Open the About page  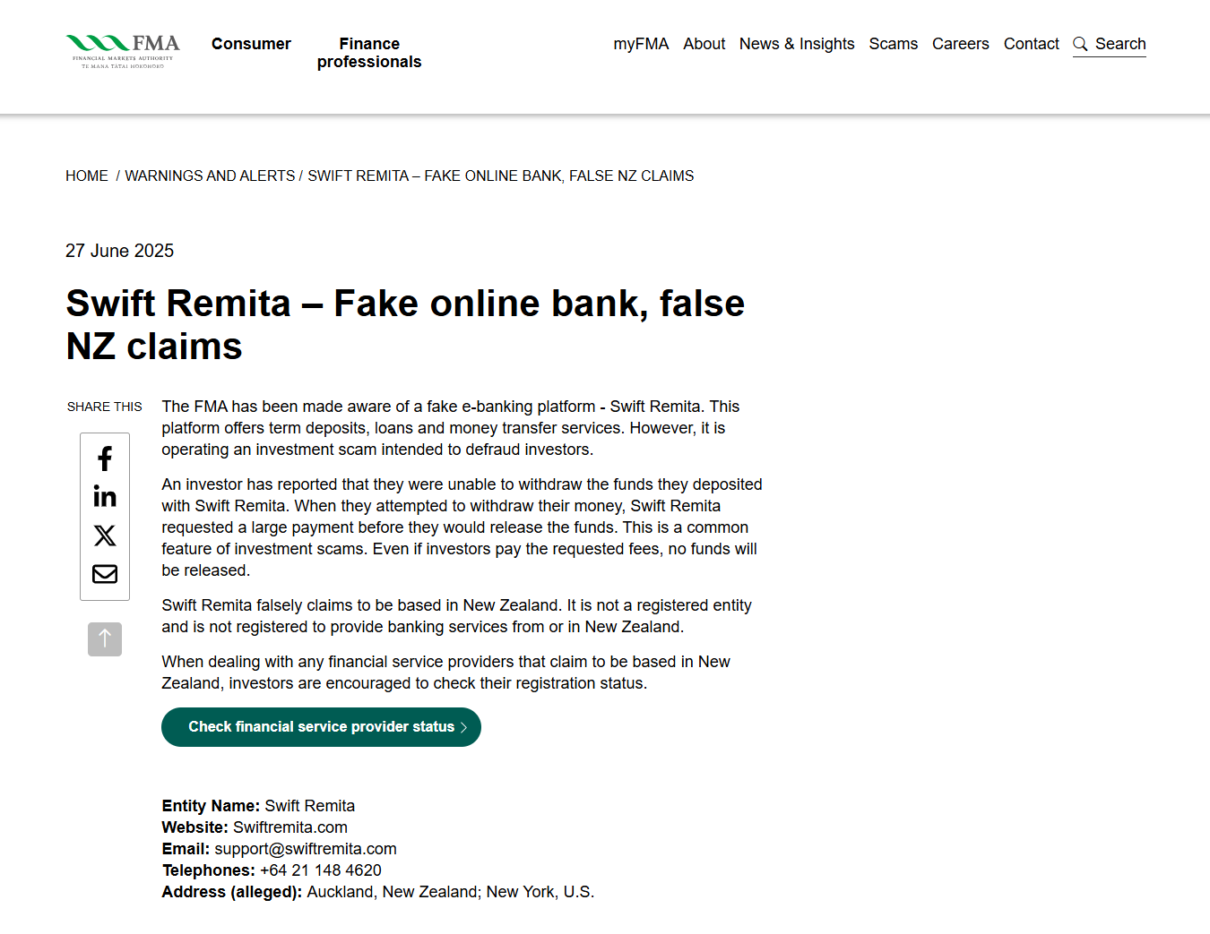[704, 44]
